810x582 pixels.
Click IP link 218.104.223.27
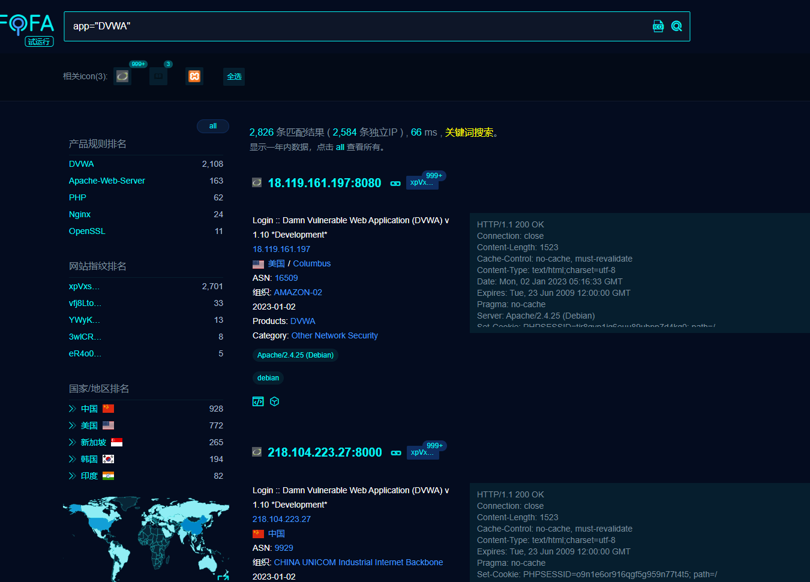282,519
